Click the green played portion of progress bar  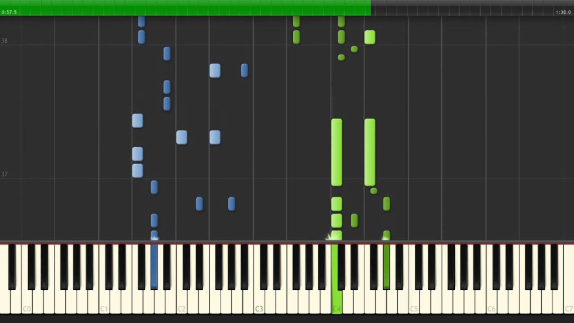coord(185,8)
